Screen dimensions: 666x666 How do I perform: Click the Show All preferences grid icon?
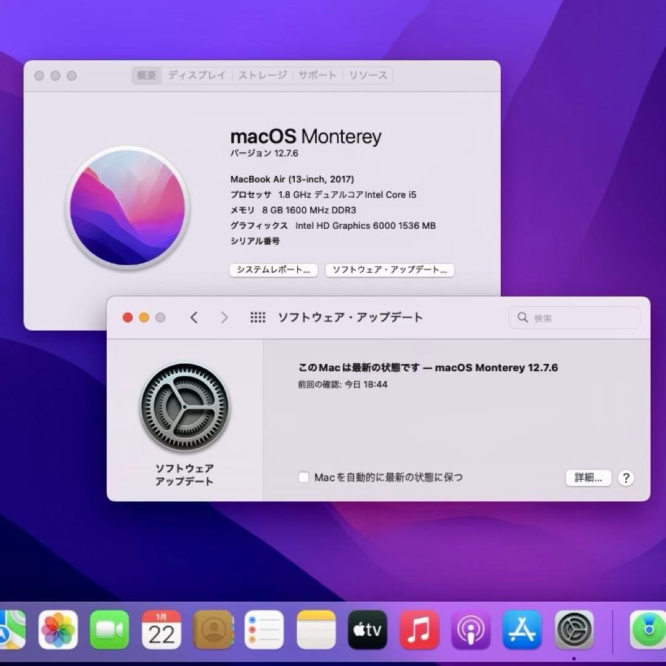coord(258,317)
